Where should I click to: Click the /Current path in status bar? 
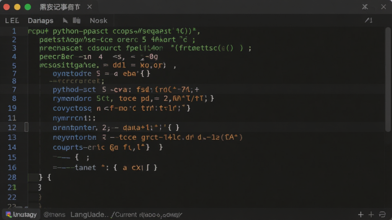coord(146,215)
